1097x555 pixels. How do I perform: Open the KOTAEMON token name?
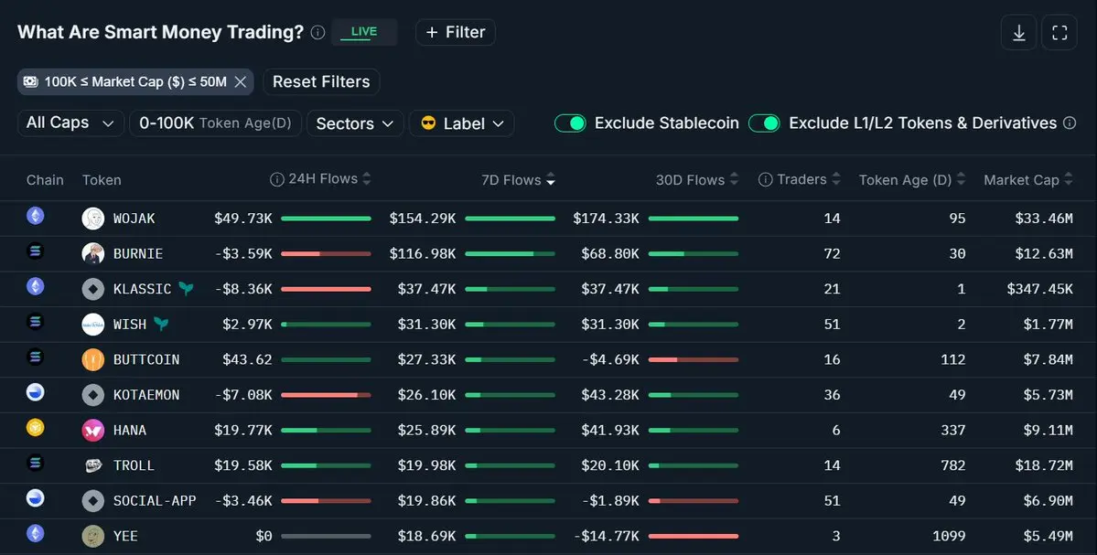click(146, 394)
